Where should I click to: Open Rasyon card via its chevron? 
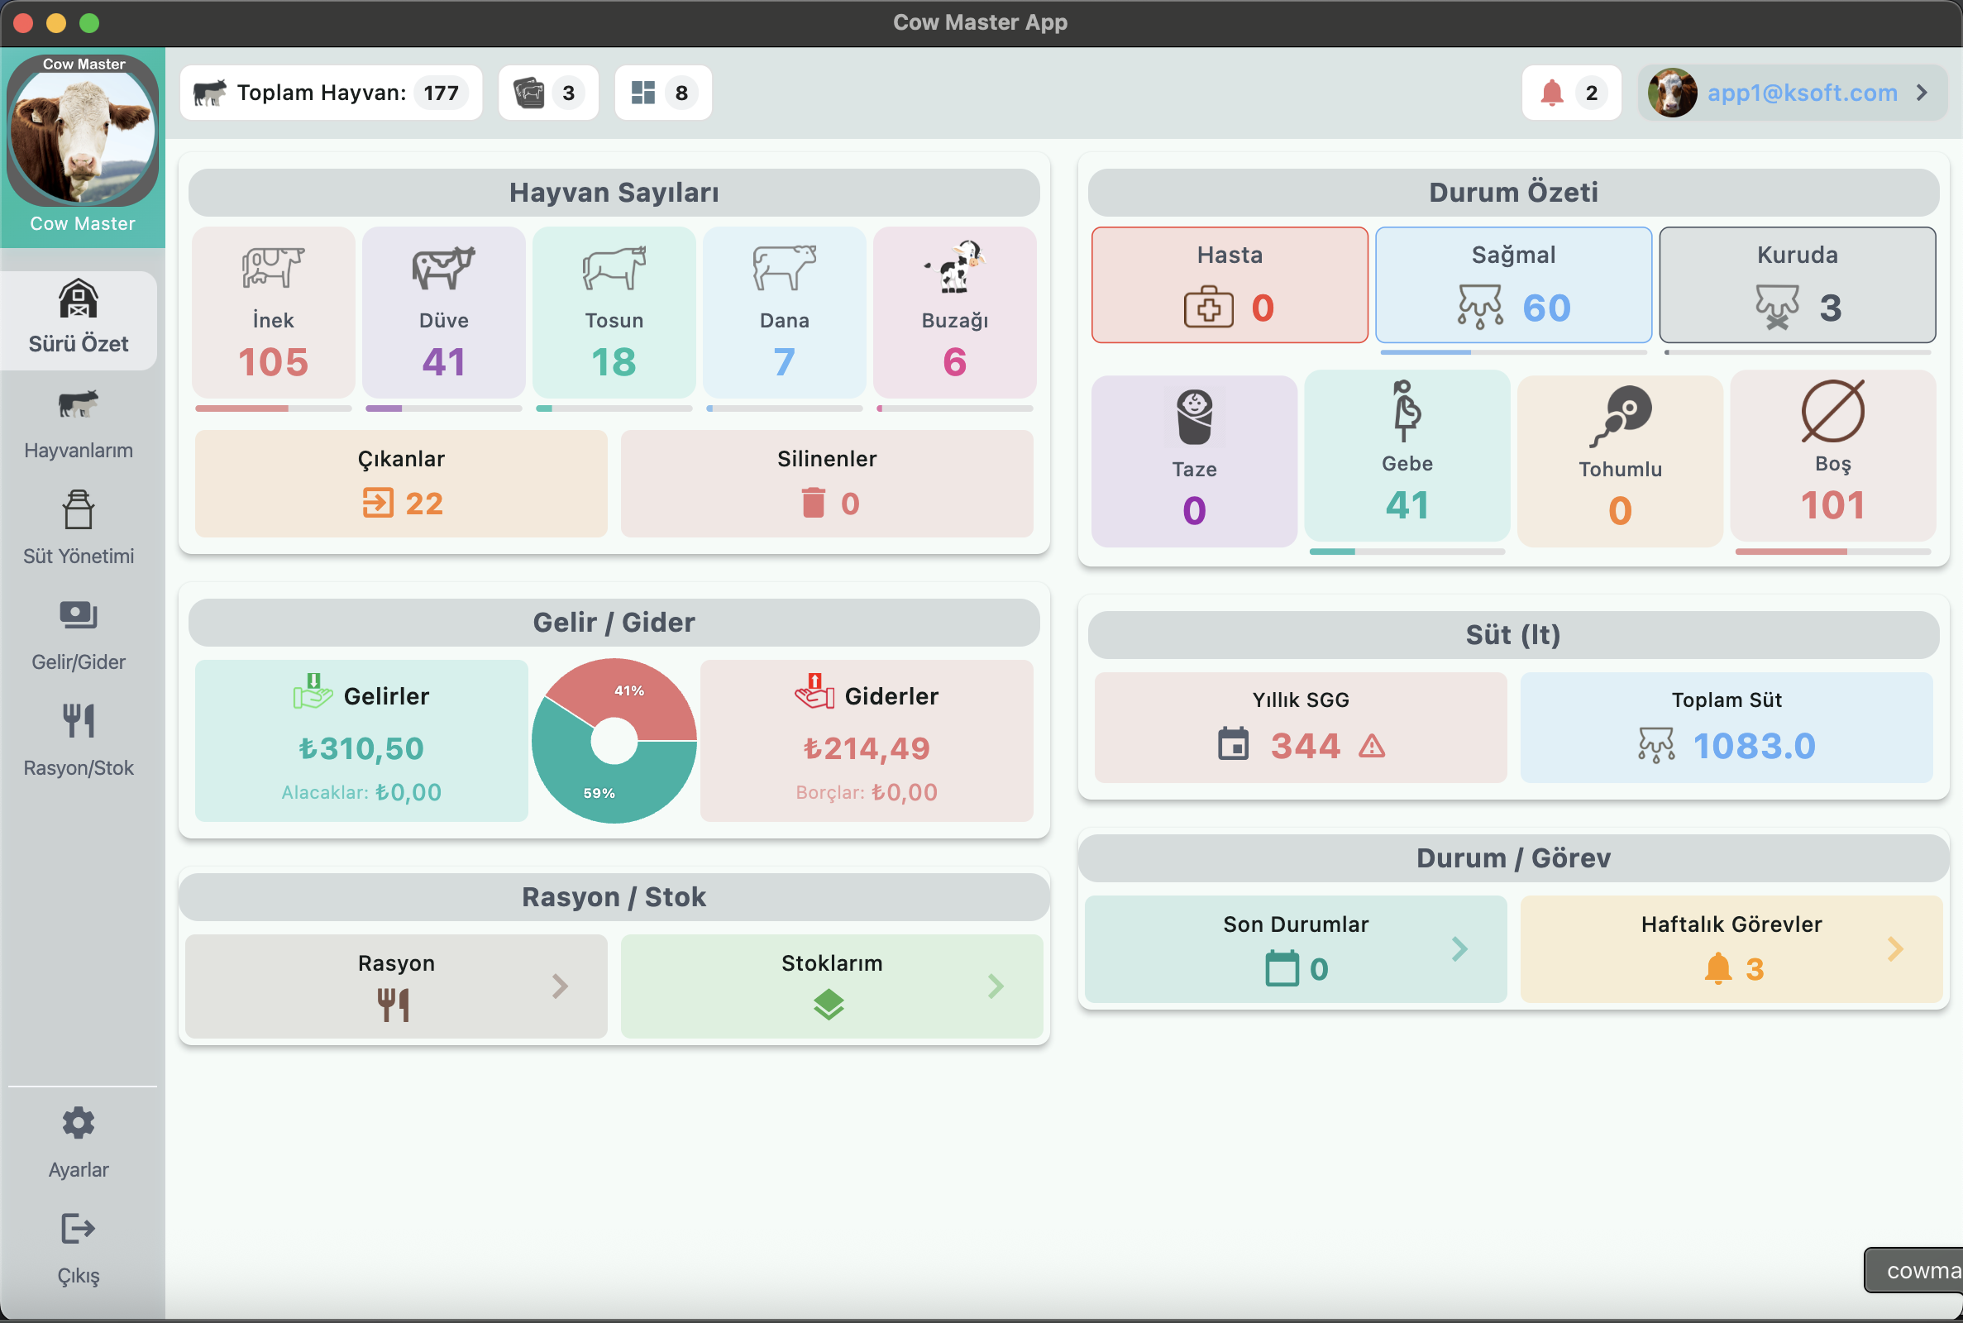click(x=560, y=986)
